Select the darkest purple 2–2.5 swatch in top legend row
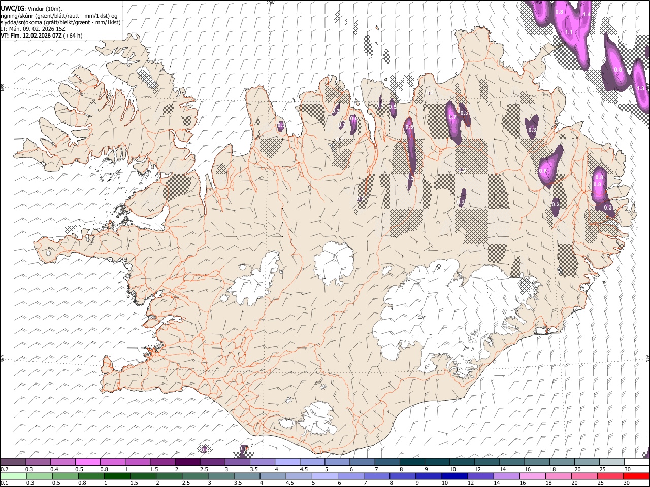Image resolution: width=650 pixels, height=487 pixels. point(187,462)
